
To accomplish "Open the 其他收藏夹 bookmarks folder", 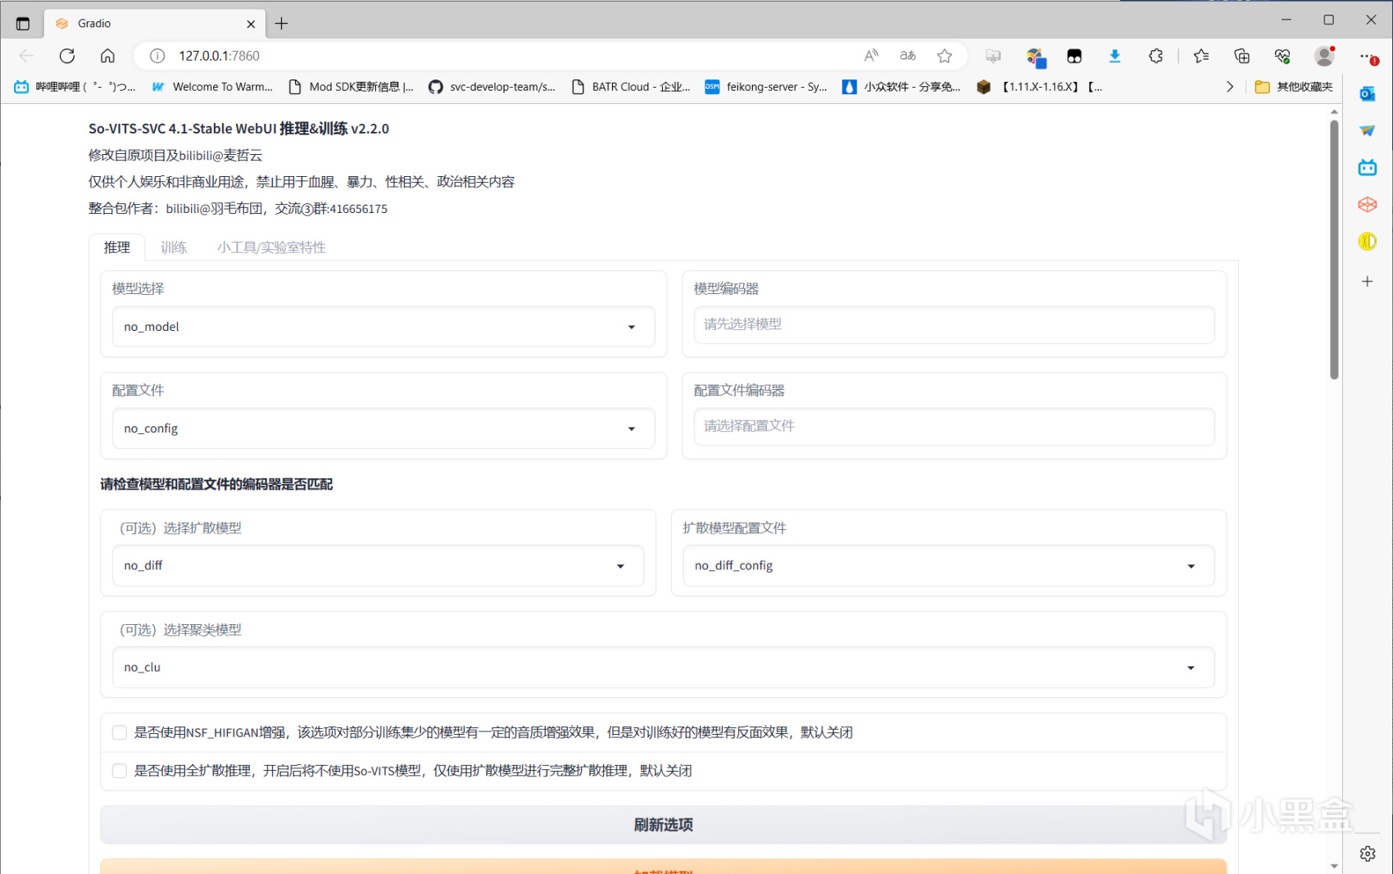I will [1294, 87].
